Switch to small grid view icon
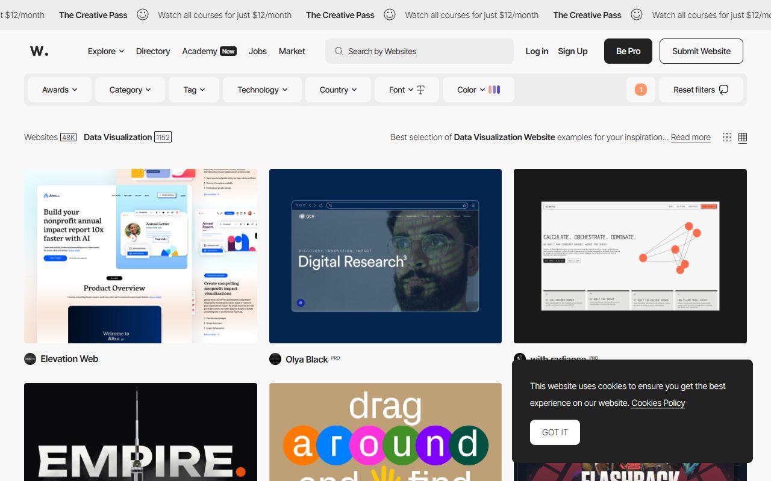The width and height of the screenshot is (771, 481). coord(727,137)
